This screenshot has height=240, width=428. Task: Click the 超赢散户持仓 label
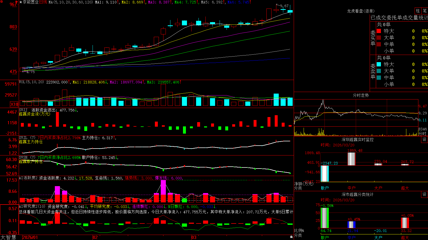point(31,161)
